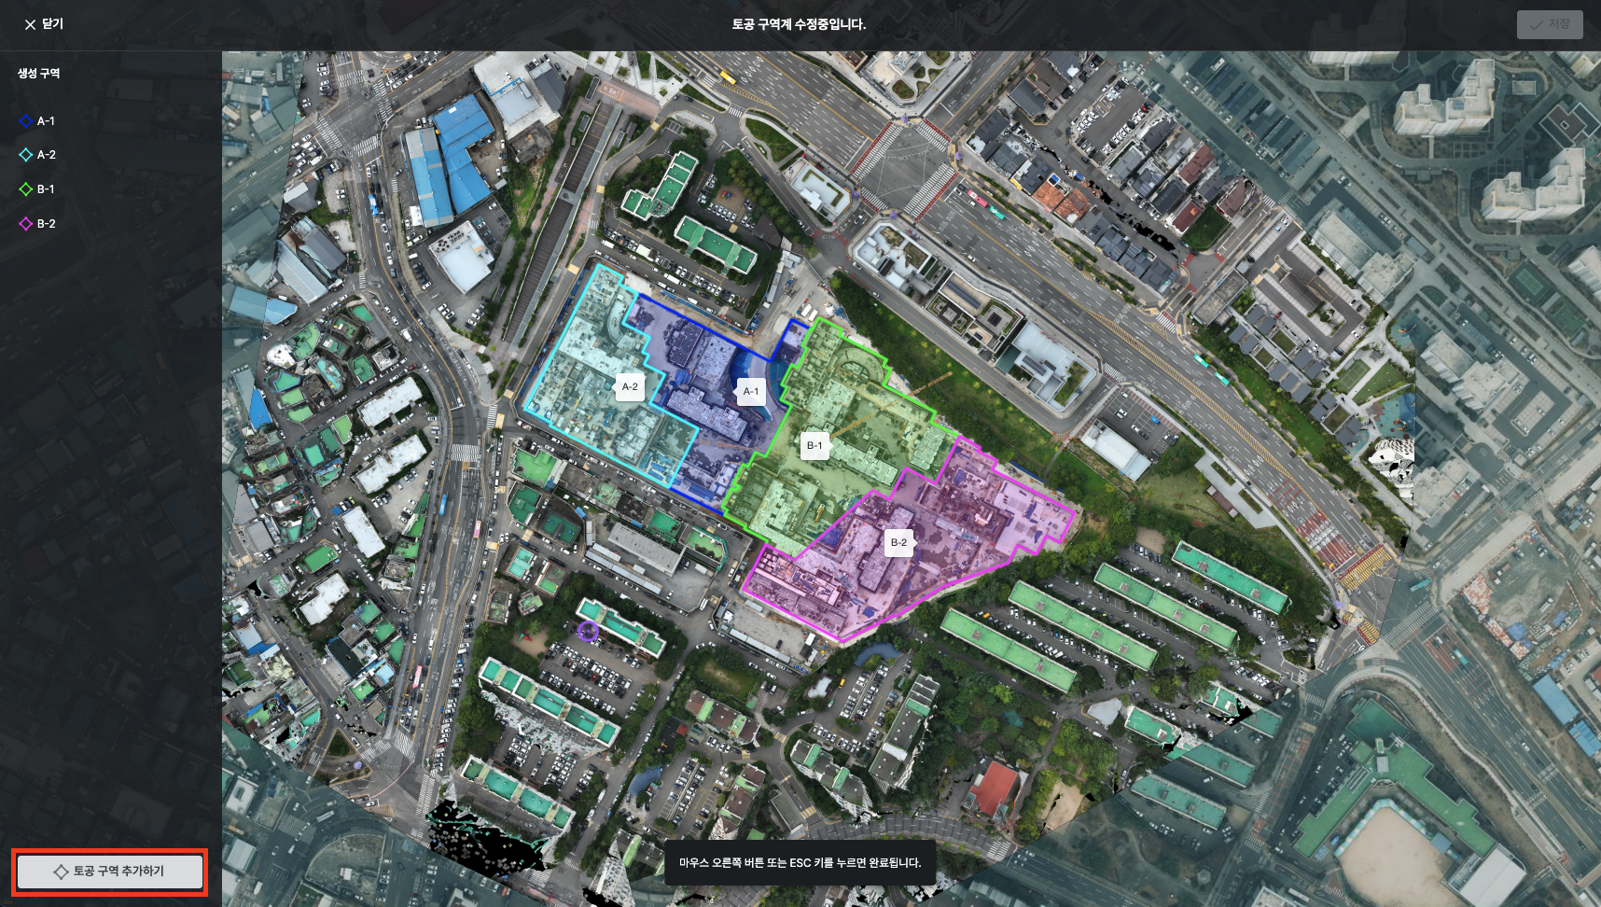Click the purple circle marker on the map
The image size is (1601, 907).
click(x=587, y=632)
